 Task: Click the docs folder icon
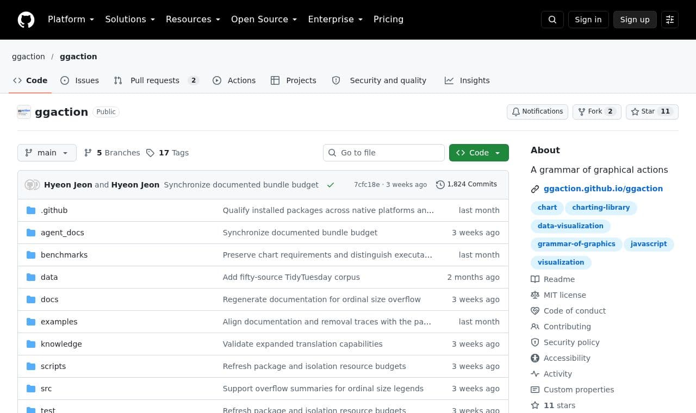pyautogui.click(x=31, y=299)
